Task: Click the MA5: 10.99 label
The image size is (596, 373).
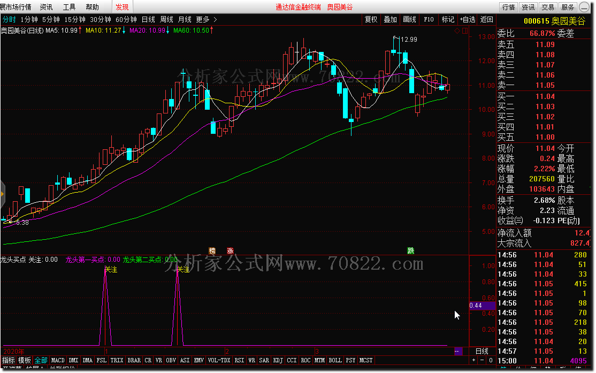Action: coord(62,31)
